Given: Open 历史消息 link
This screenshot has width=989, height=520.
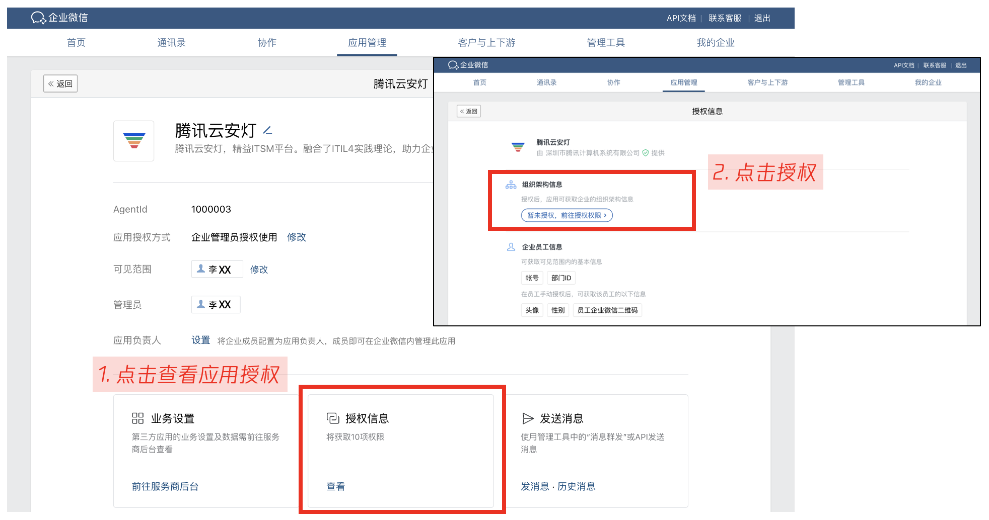Looking at the screenshot, I should (x=577, y=486).
